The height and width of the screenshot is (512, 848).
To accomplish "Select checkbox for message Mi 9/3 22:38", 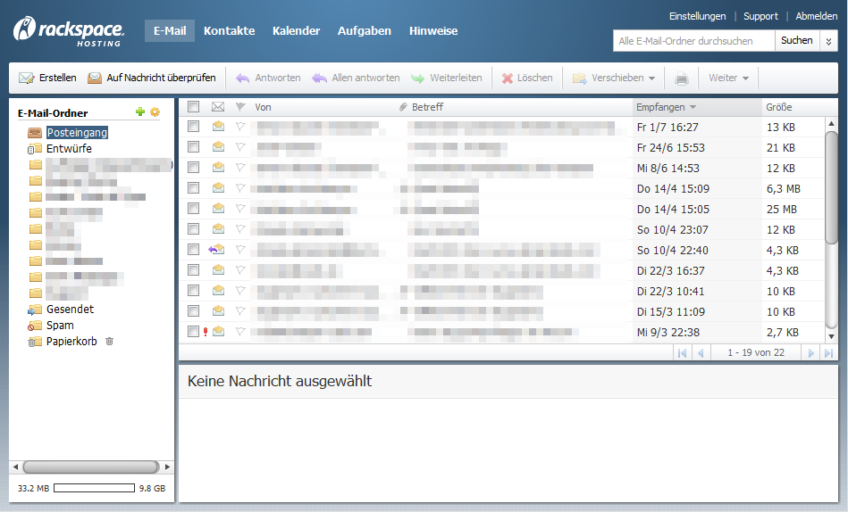I will [193, 332].
